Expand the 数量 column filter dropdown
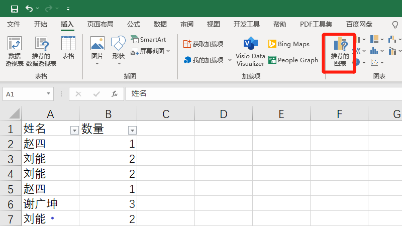This screenshot has height=226, width=402. pos(132,131)
